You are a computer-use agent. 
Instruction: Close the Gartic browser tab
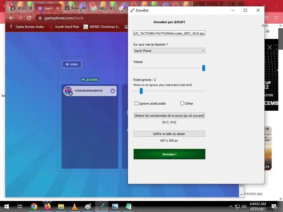[57, 8]
